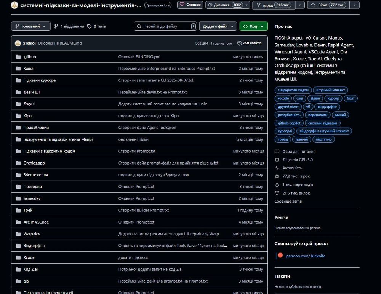
Task: Click the folder icon for Агент VSCode
Action: [x=18, y=222]
